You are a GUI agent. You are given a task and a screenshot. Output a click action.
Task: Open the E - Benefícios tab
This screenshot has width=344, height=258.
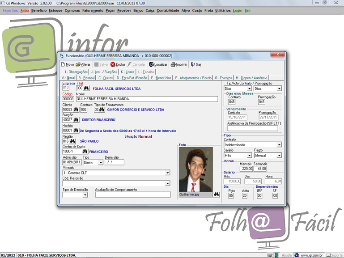(161, 78)
